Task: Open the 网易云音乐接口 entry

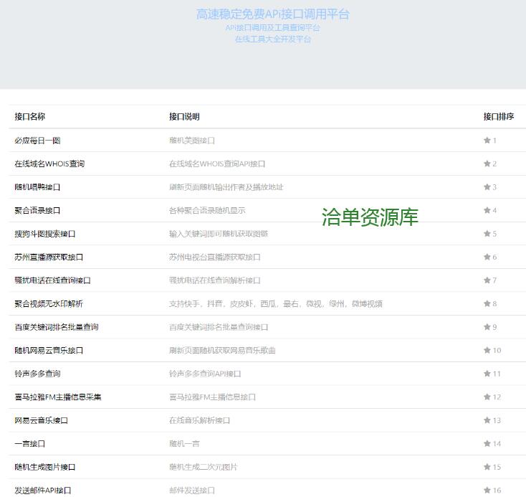Action: (42, 420)
